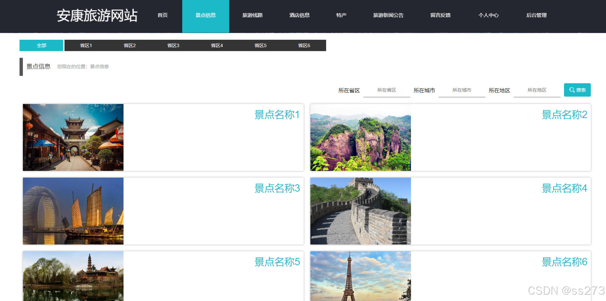Click the 搜索 button
Screen dimensions: 606x301
pos(577,90)
